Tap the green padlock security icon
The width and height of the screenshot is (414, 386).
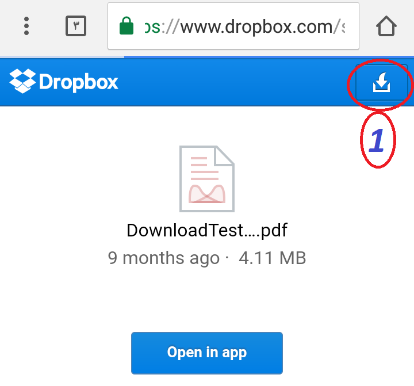126,26
